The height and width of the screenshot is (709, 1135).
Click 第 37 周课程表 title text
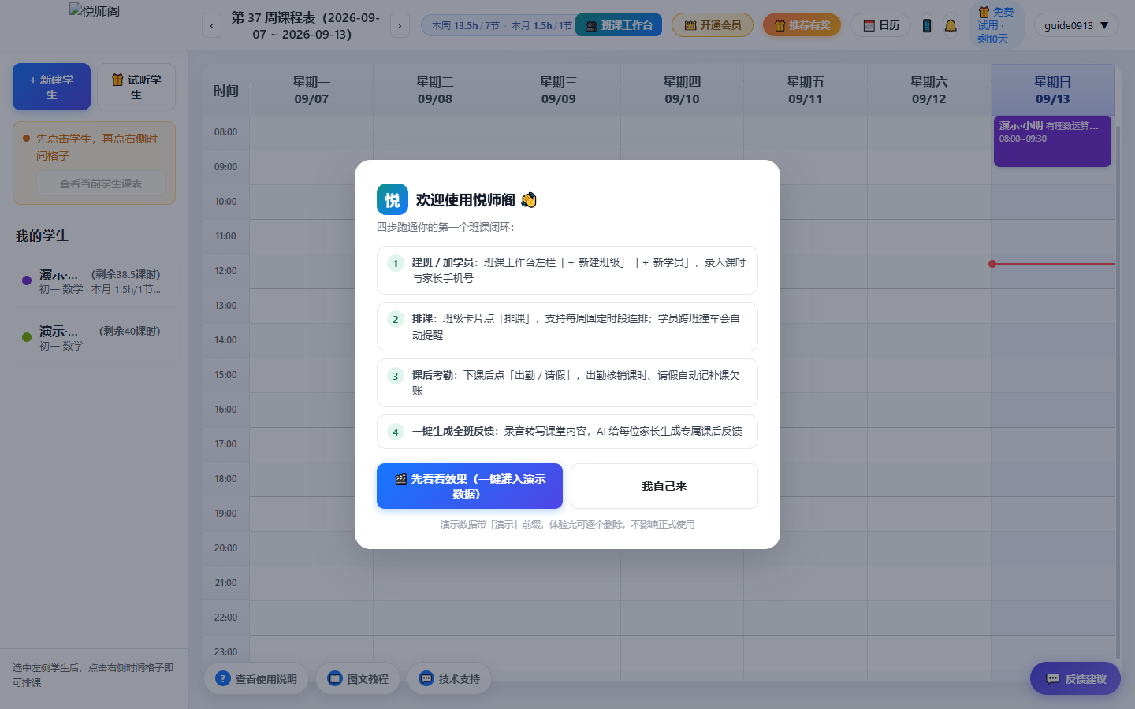pyautogui.click(x=305, y=25)
